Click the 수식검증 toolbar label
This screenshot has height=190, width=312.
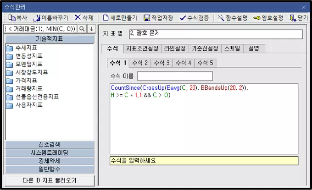click(x=198, y=18)
